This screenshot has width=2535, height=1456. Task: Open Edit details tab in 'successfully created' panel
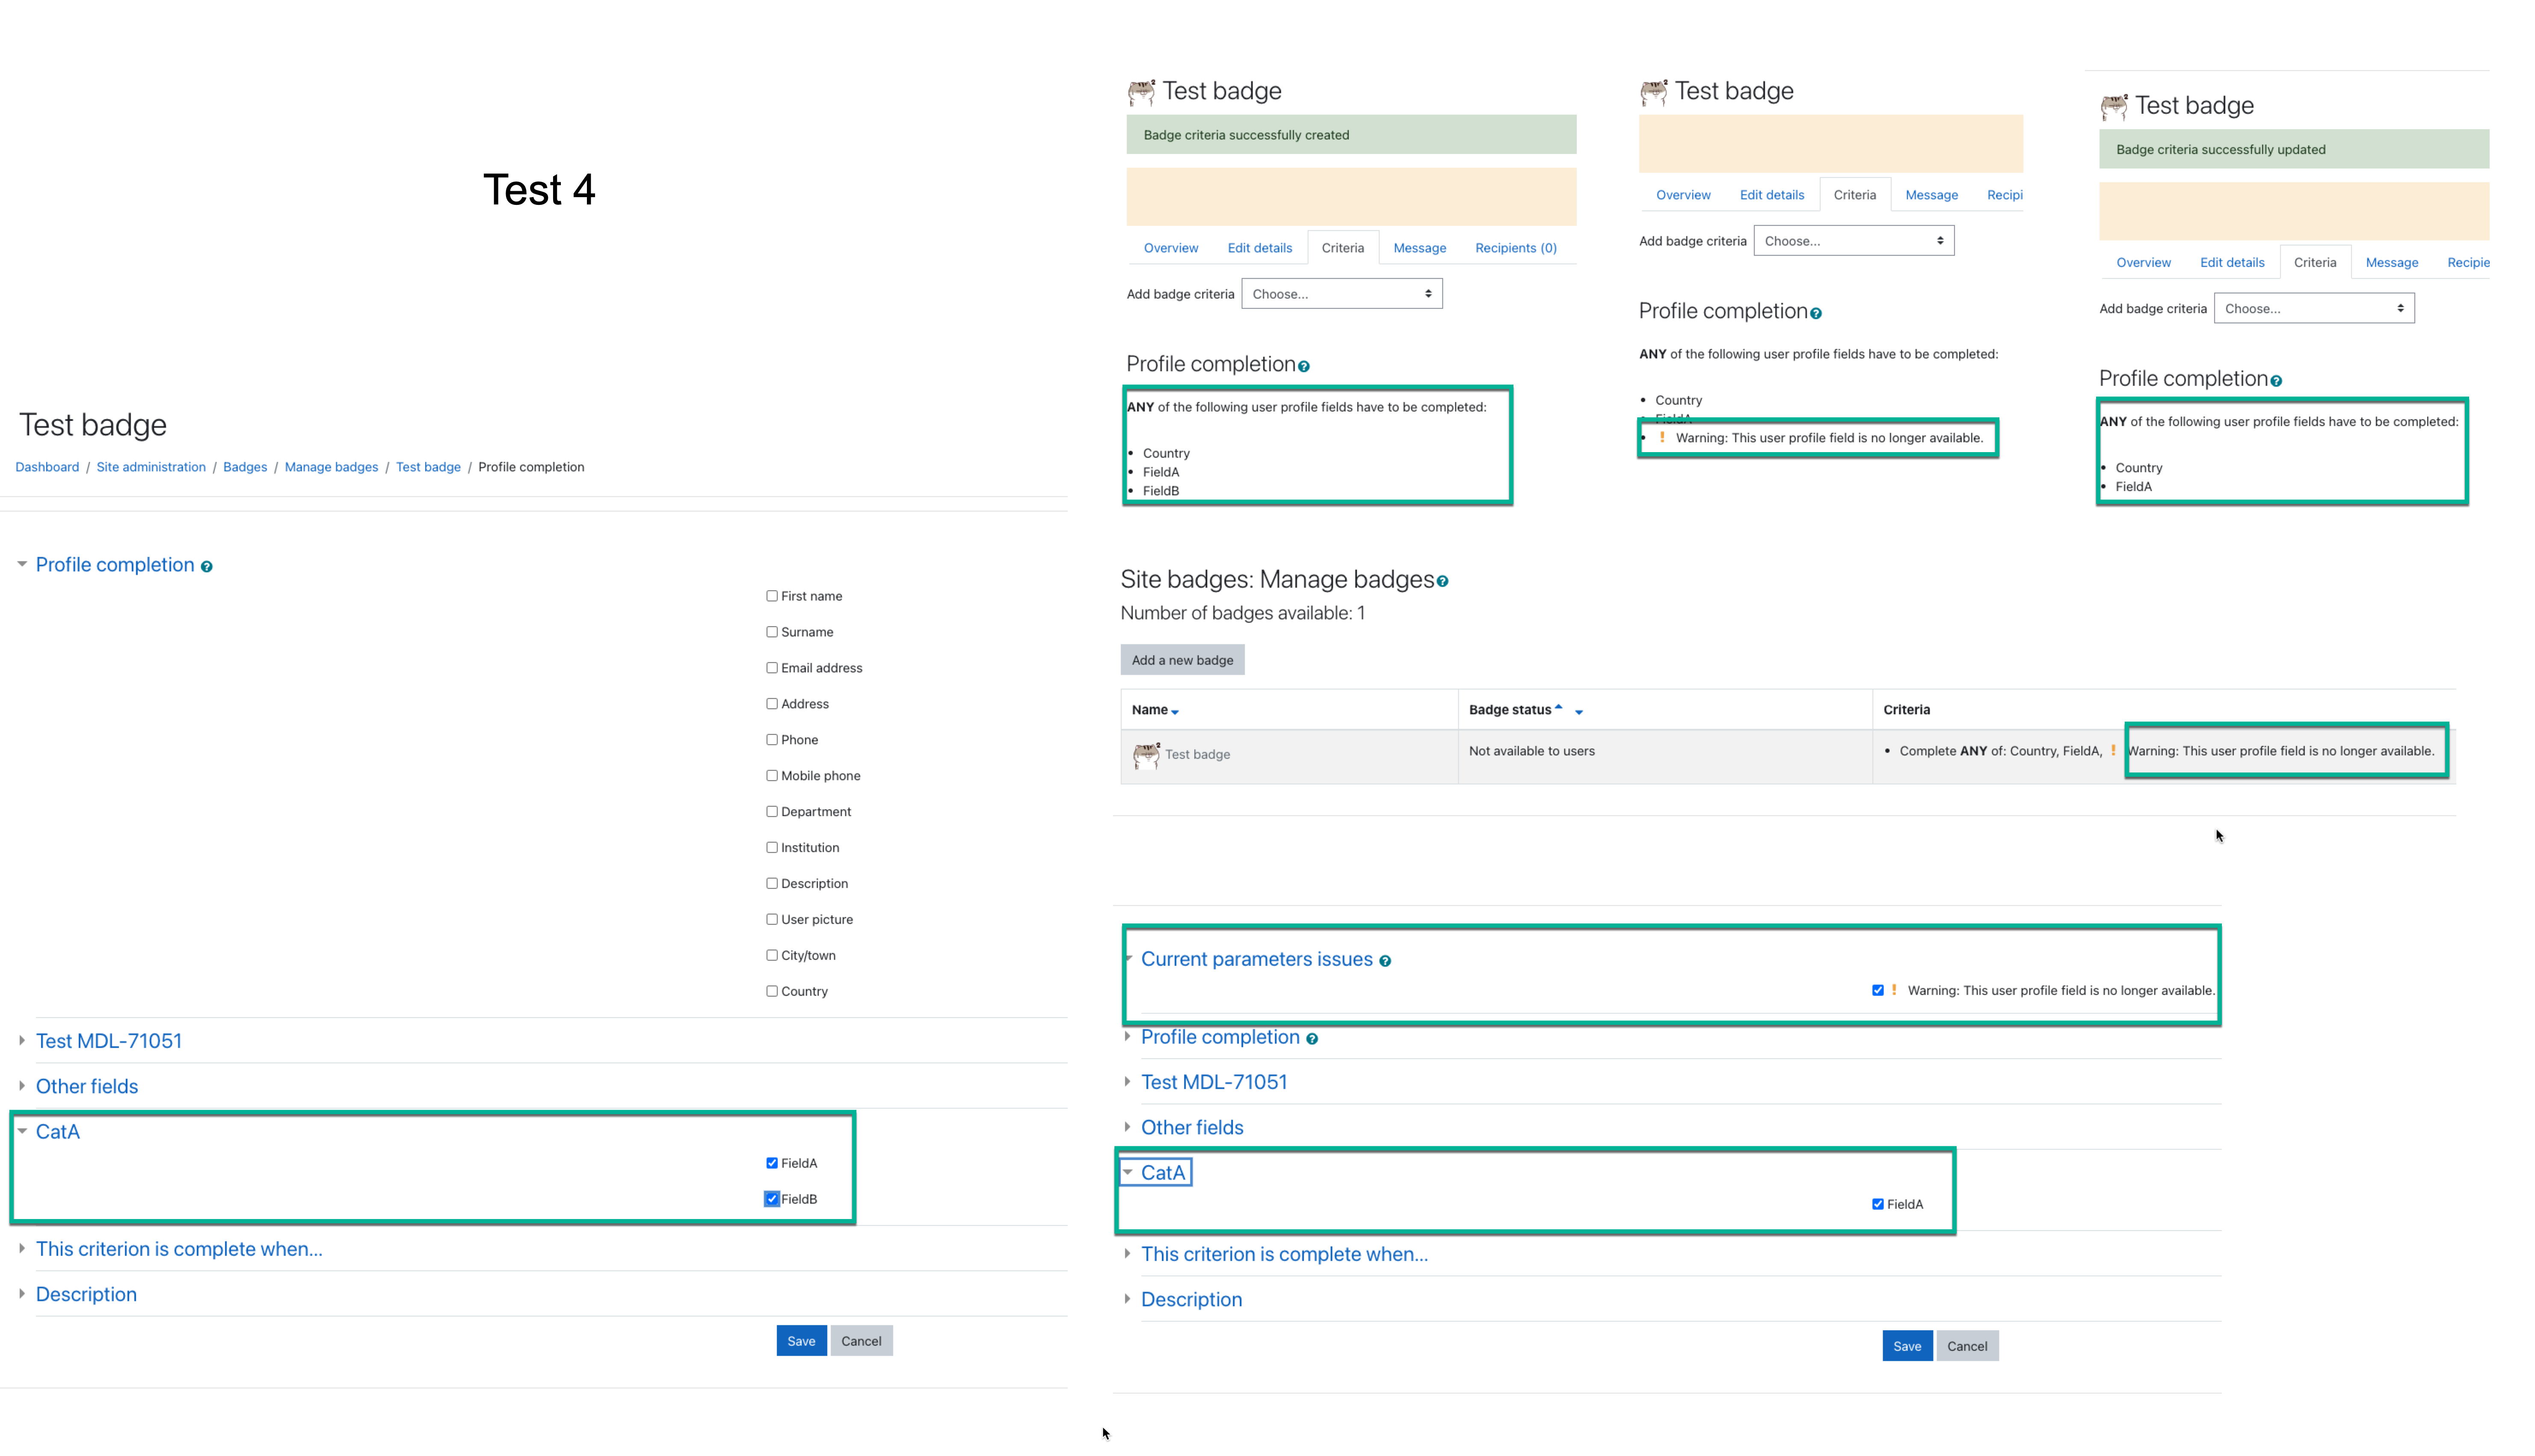pos(1260,248)
